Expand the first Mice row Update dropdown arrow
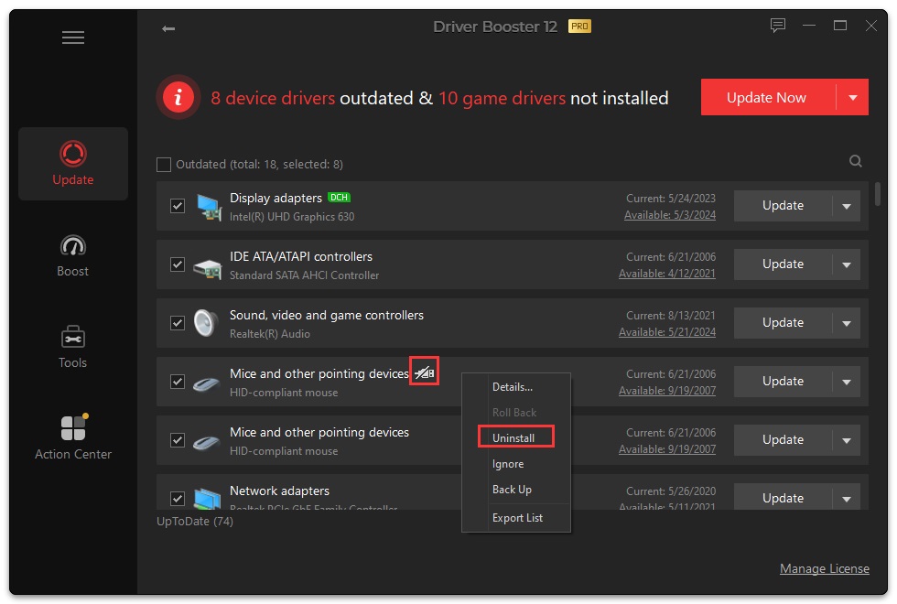 click(x=847, y=382)
